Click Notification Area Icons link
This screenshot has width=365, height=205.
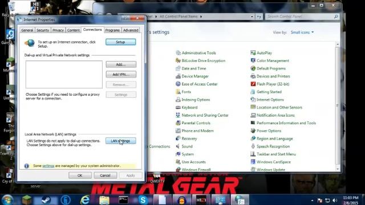[275, 115]
